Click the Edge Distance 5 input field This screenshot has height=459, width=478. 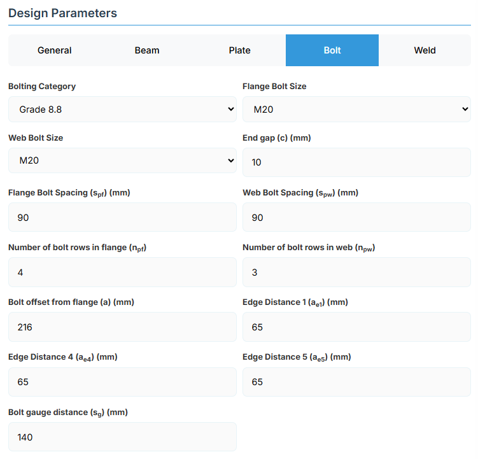point(356,382)
